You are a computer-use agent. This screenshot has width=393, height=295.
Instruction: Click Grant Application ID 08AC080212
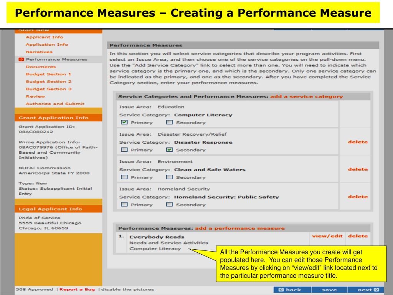(36, 132)
